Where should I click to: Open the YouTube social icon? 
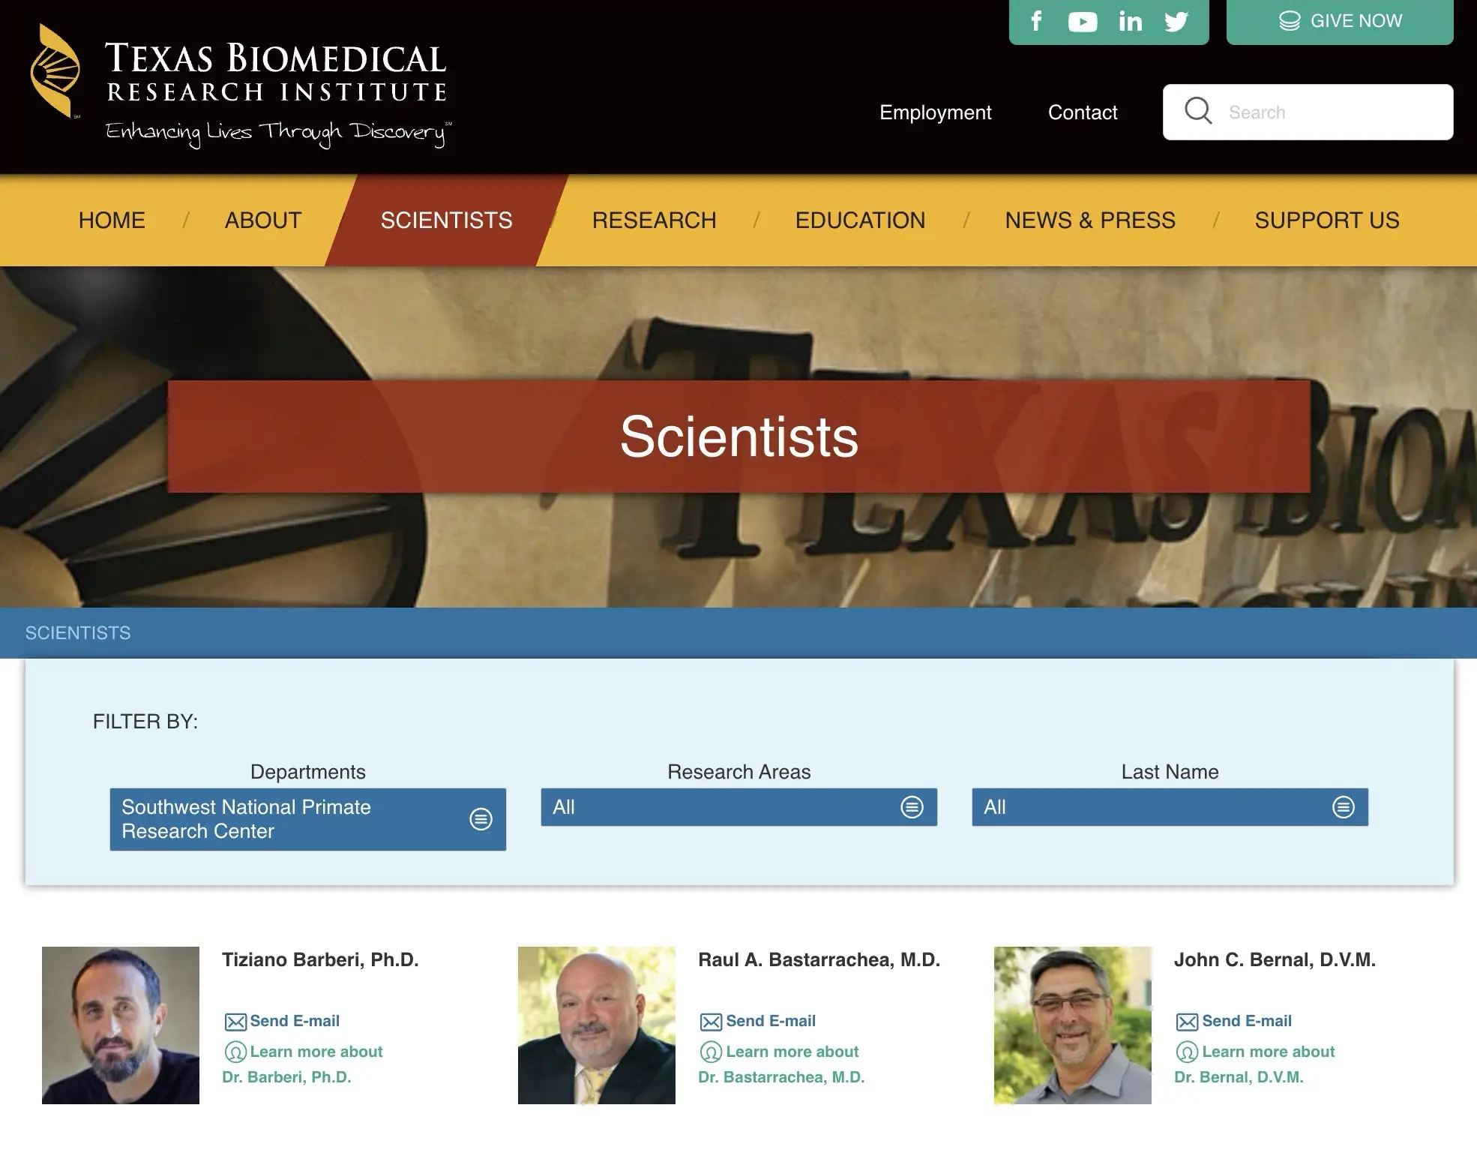(x=1083, y=22)
